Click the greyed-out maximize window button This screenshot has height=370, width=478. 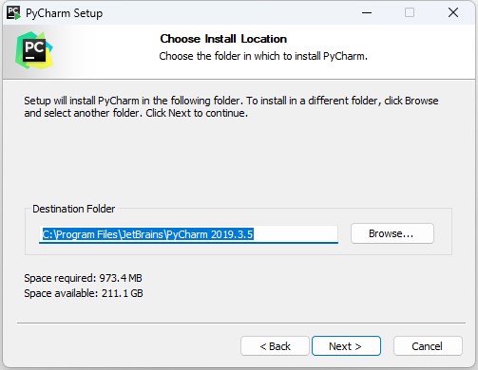click(410, 13)
